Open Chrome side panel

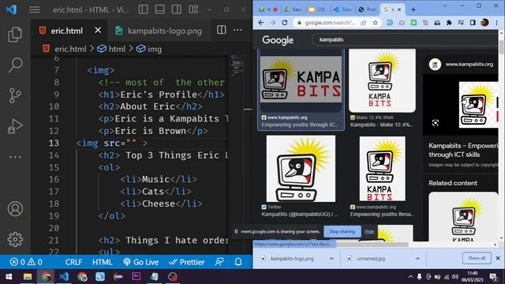[473, 23]
